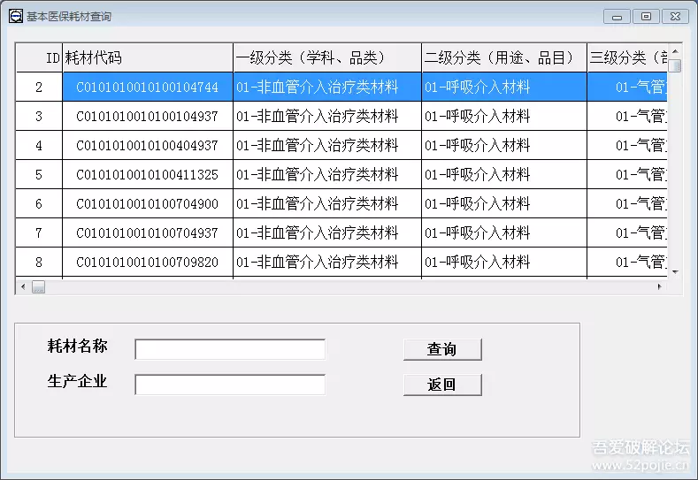Screen dimensions: 698x480
Task: Focus the 耗材名称 input field
Action: point(230,350)
